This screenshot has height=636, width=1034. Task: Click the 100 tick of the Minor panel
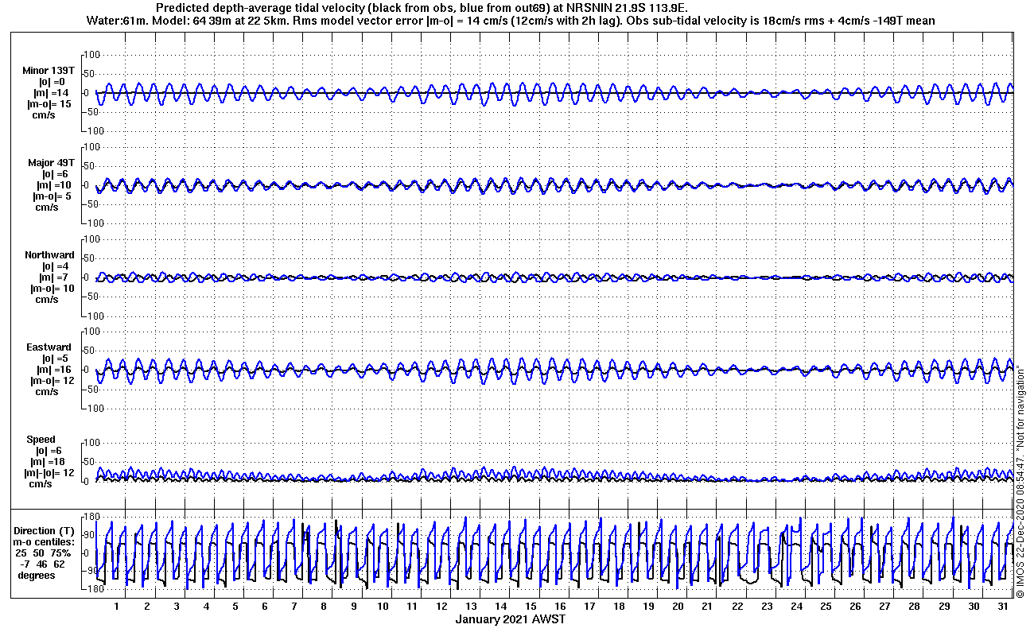click(91, 55)
